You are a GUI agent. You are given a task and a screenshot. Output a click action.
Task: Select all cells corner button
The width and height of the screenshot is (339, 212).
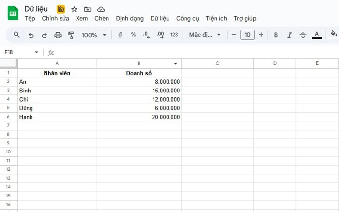pos(9,63)
